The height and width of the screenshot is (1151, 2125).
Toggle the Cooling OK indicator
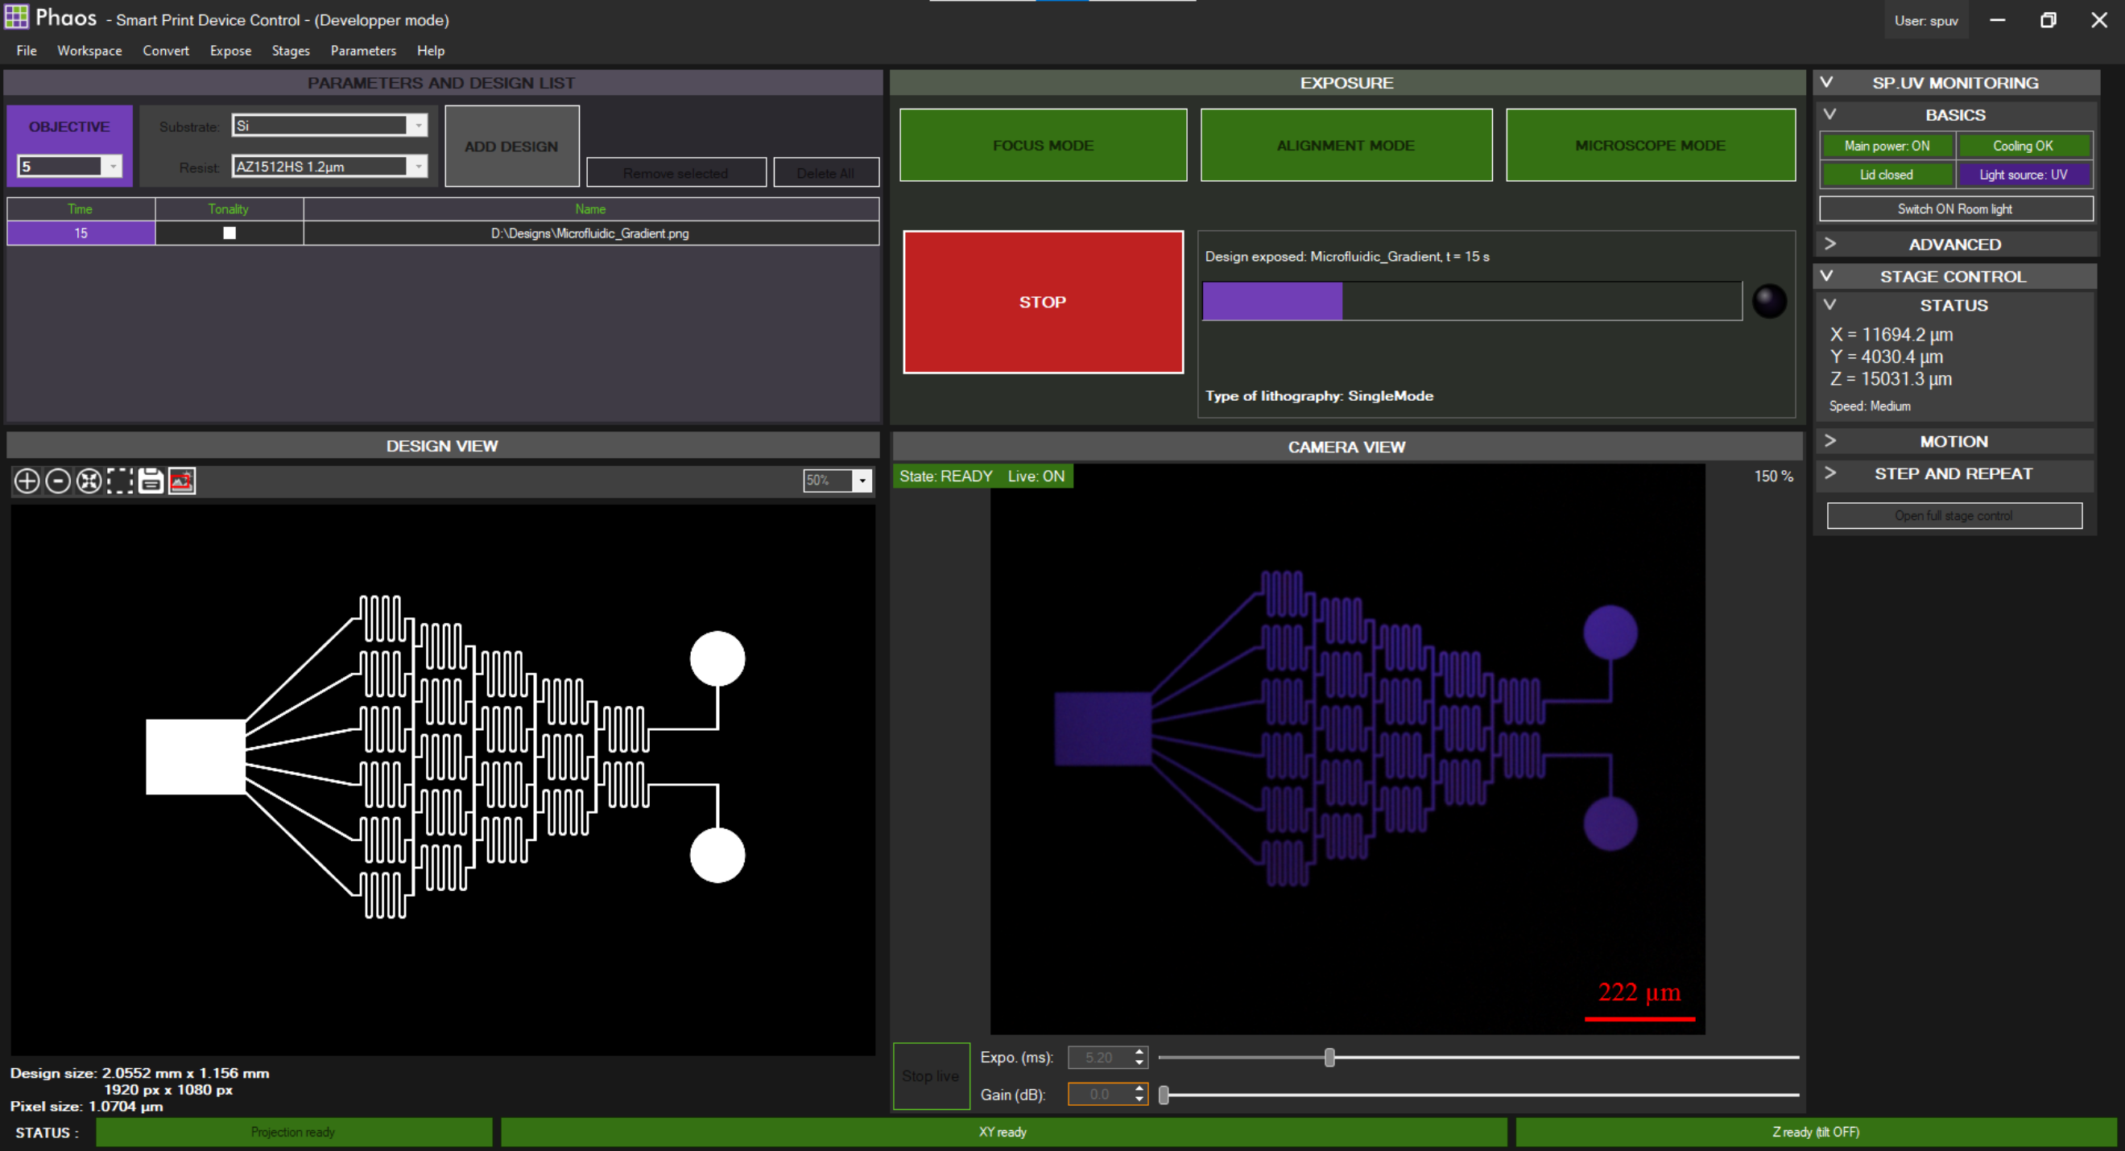(2024, 146)
